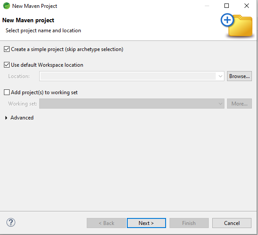Toggle Use default Workspace location checkbox
258x235 pixels.
7,65
